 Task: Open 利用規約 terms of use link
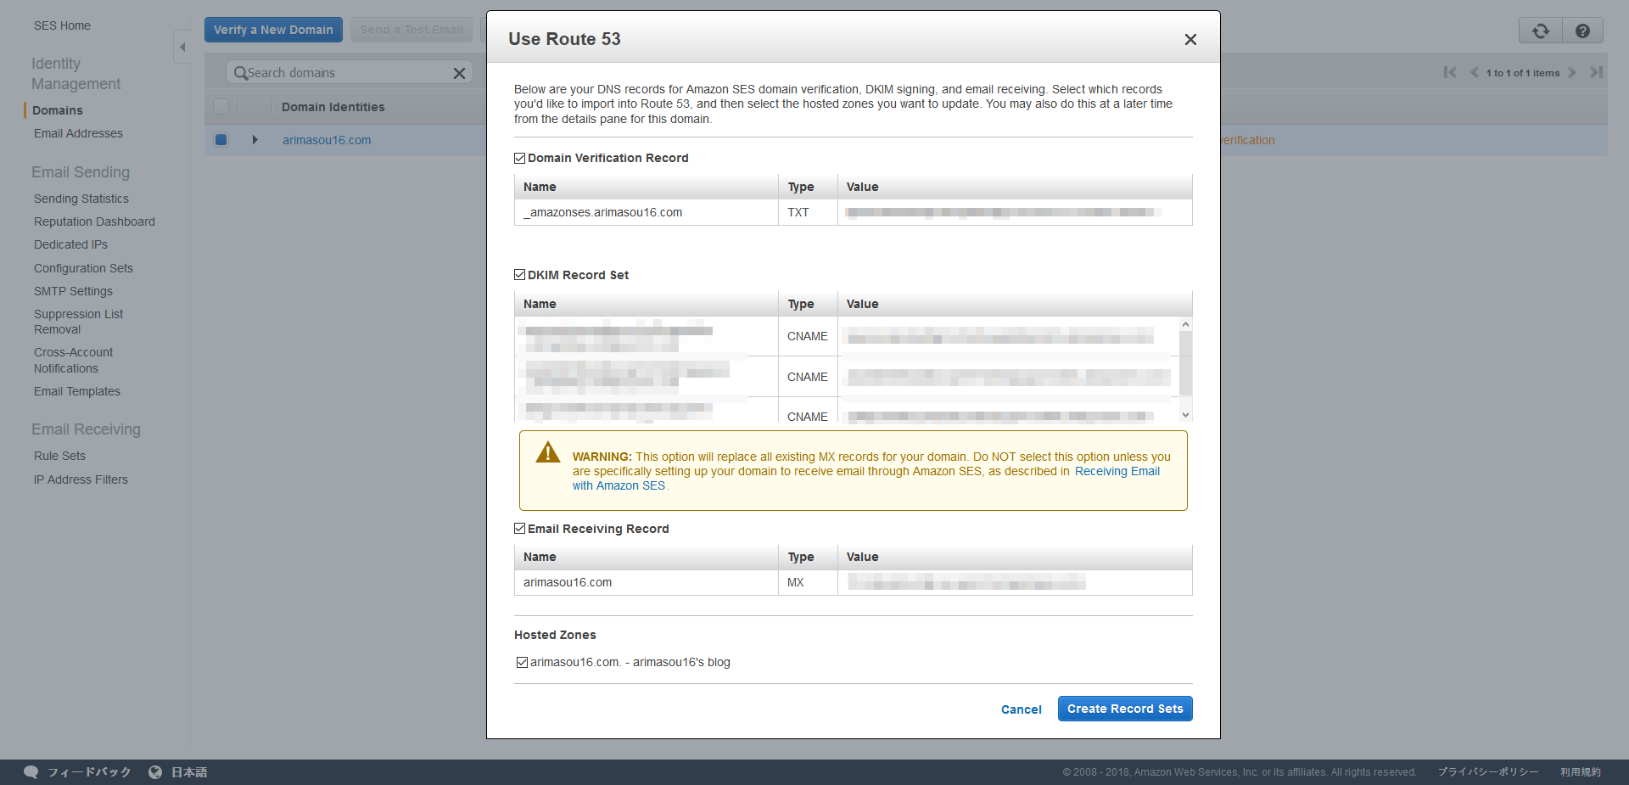coord(1581,772)
